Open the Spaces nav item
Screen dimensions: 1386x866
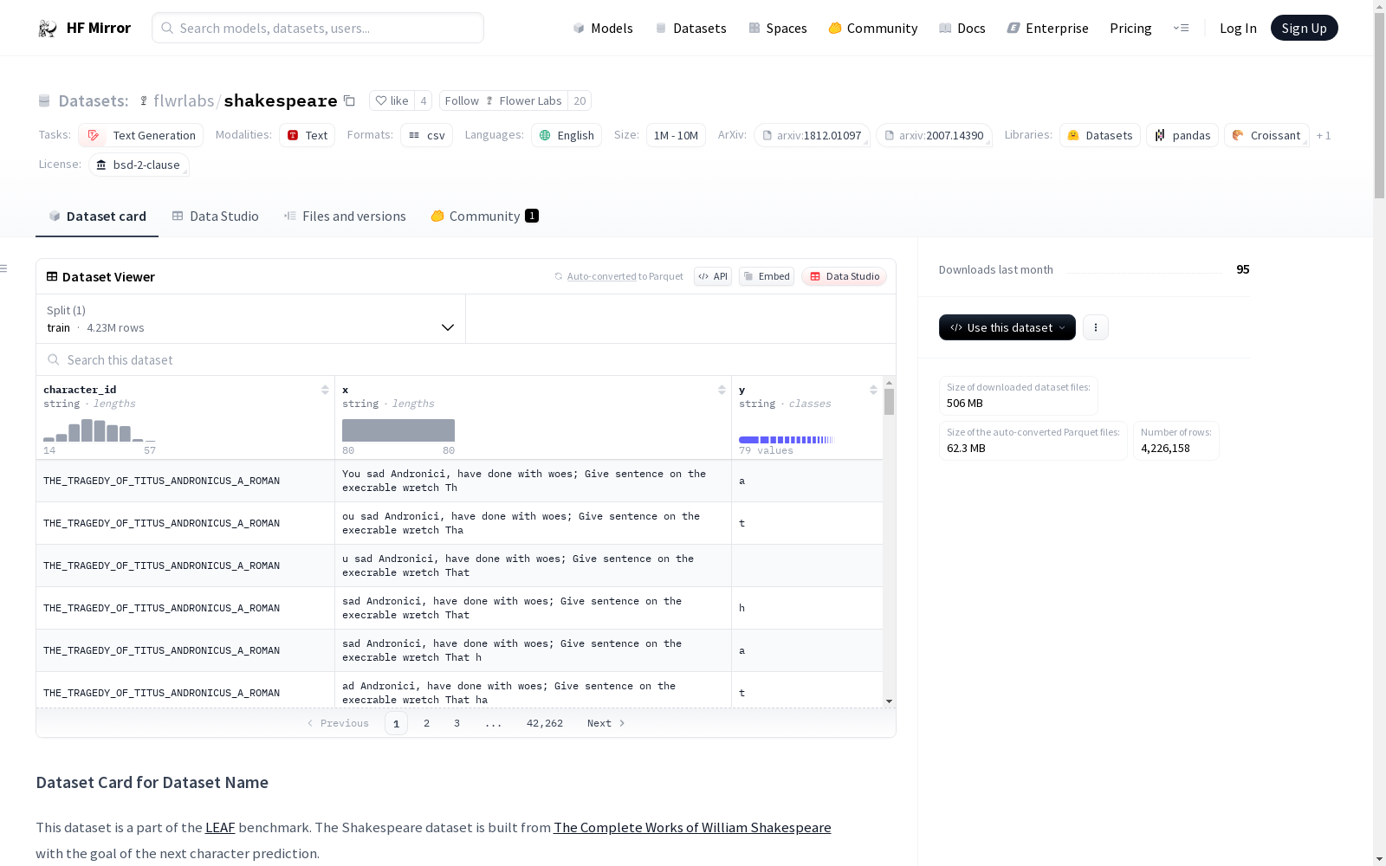tap(778, 28)
